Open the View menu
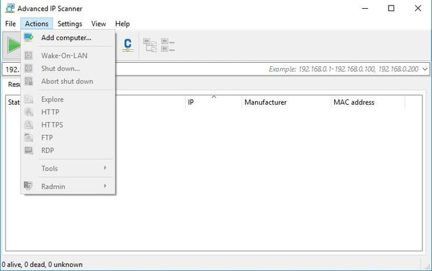This screenshot has width=432, height=271. coord(99,24)
